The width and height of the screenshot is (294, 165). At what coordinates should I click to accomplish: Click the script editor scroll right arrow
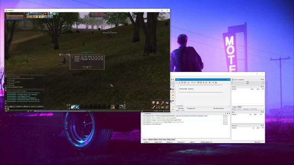click(229, 106)
